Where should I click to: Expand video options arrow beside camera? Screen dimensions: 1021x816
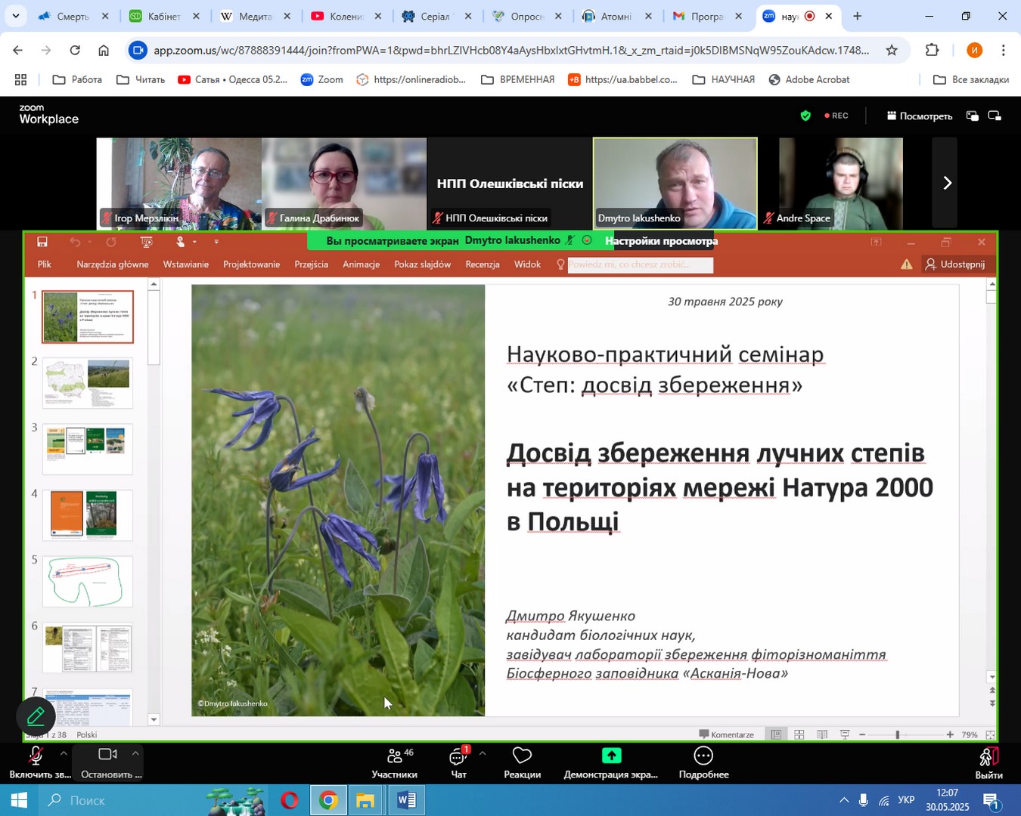(135, 753)
